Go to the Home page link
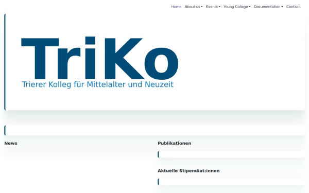Image resolution: width=309 pixels, height=193 pixels. (176, 7)
